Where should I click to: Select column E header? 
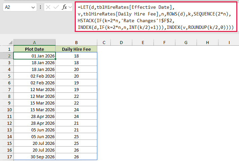coord(143,42)
